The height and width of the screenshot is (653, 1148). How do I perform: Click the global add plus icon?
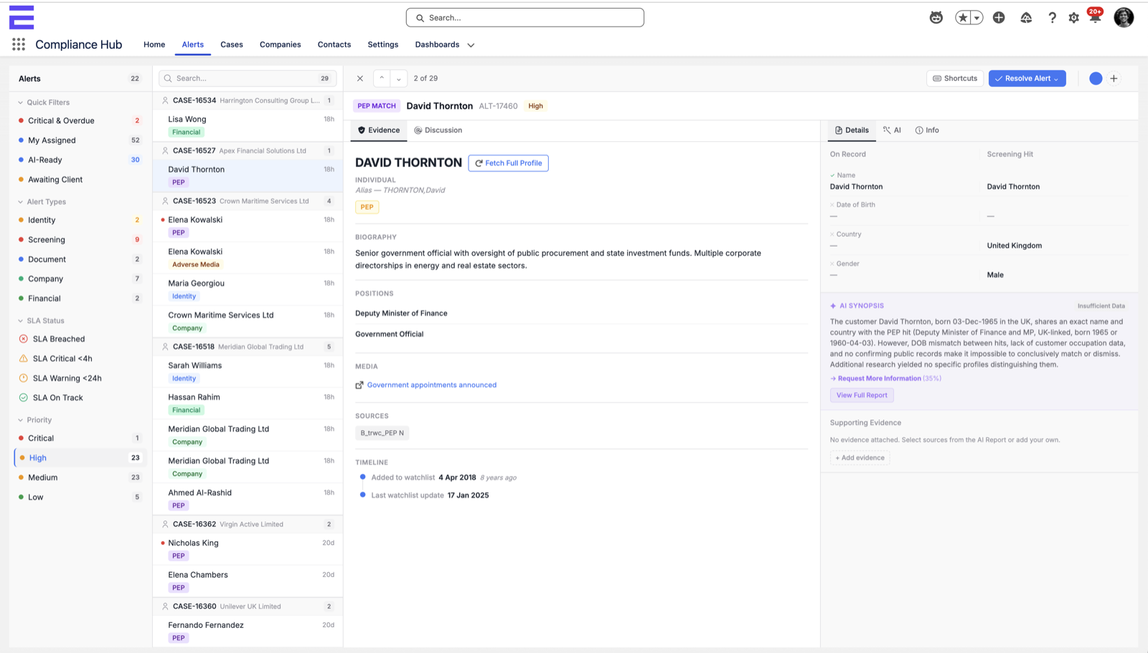click(999, 18)
